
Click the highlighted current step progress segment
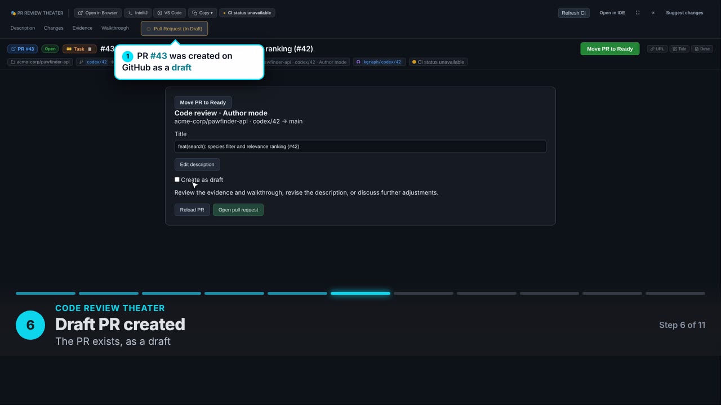(x=360, y=293)
